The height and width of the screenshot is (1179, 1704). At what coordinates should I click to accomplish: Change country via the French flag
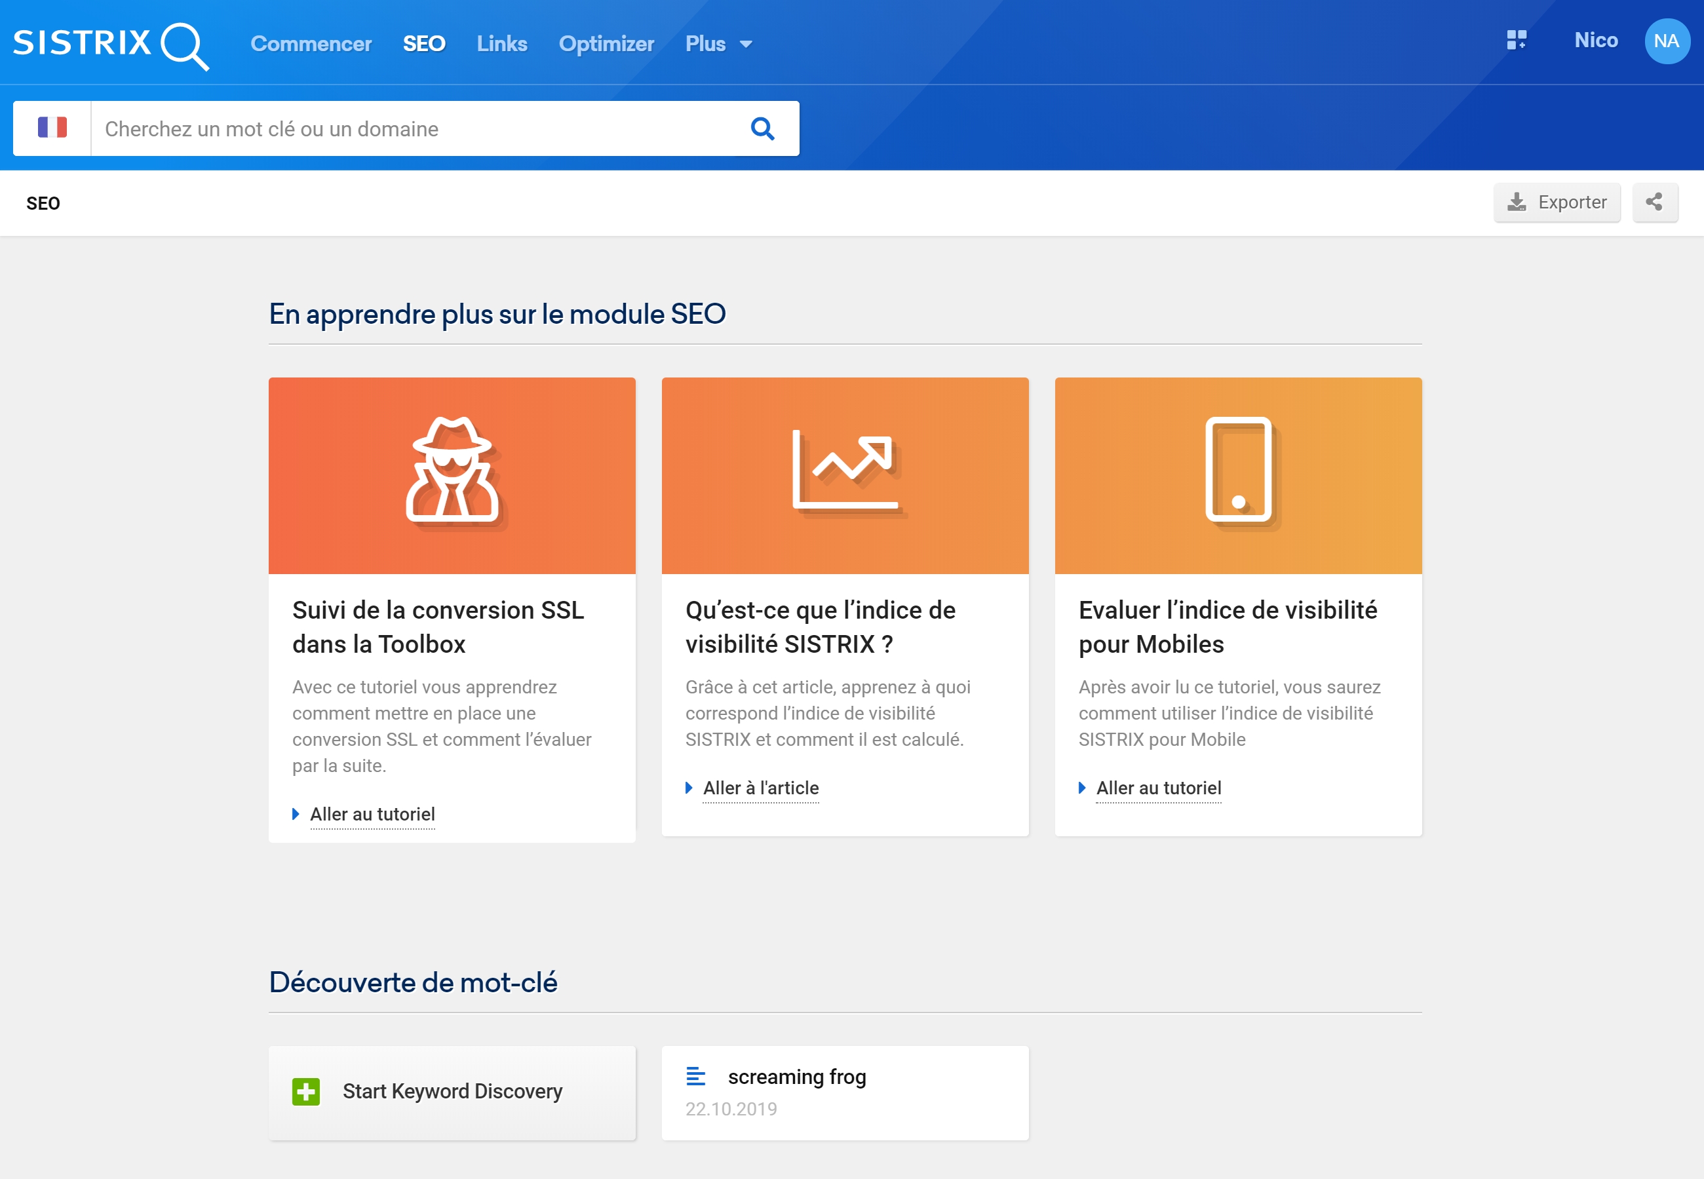coord(52,128)
